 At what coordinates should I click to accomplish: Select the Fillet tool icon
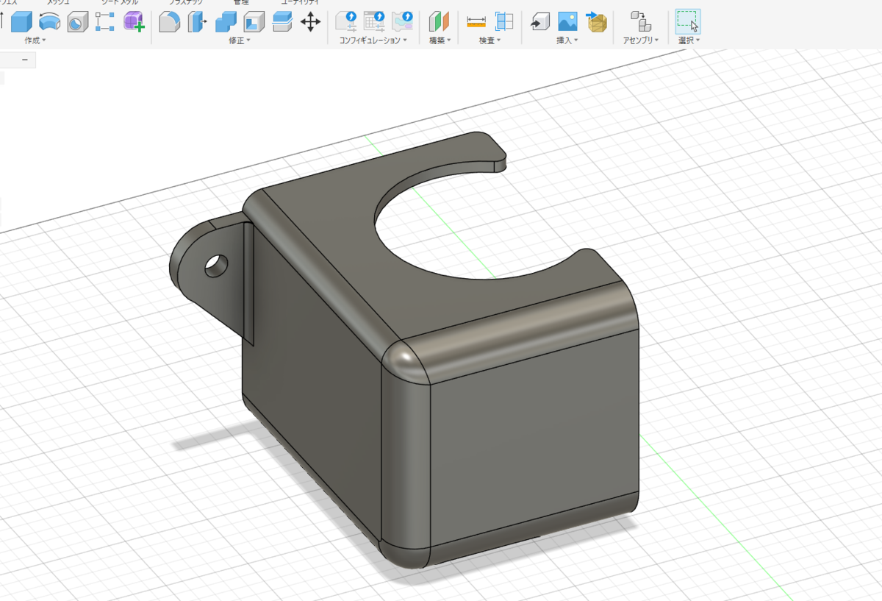pyautogui.click(x=169, y=22)
